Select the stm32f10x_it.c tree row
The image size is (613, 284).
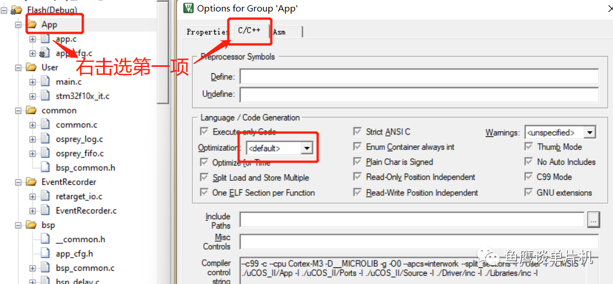coord(82,96)
